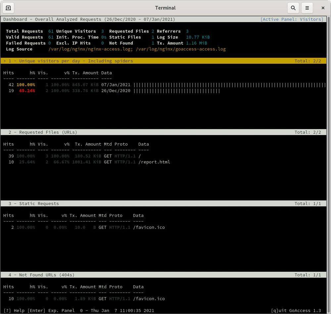This screenshot has height=314, width=331.
Task: Close the Terminal window
Action: pyautogui.click(x=323, y=8)
